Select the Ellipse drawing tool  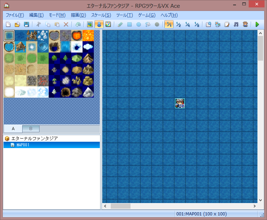click(x=139, y=24)
